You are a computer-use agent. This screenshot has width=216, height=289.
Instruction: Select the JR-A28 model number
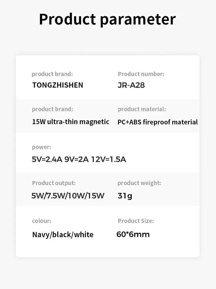131,85
